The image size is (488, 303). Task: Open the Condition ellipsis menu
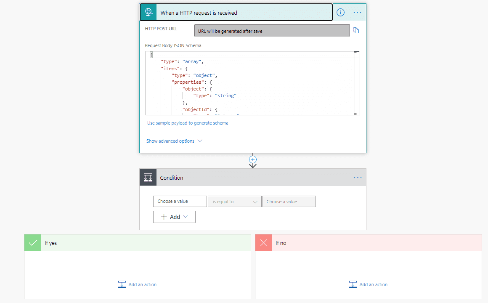pyautogui.click(x=358, y=178)
